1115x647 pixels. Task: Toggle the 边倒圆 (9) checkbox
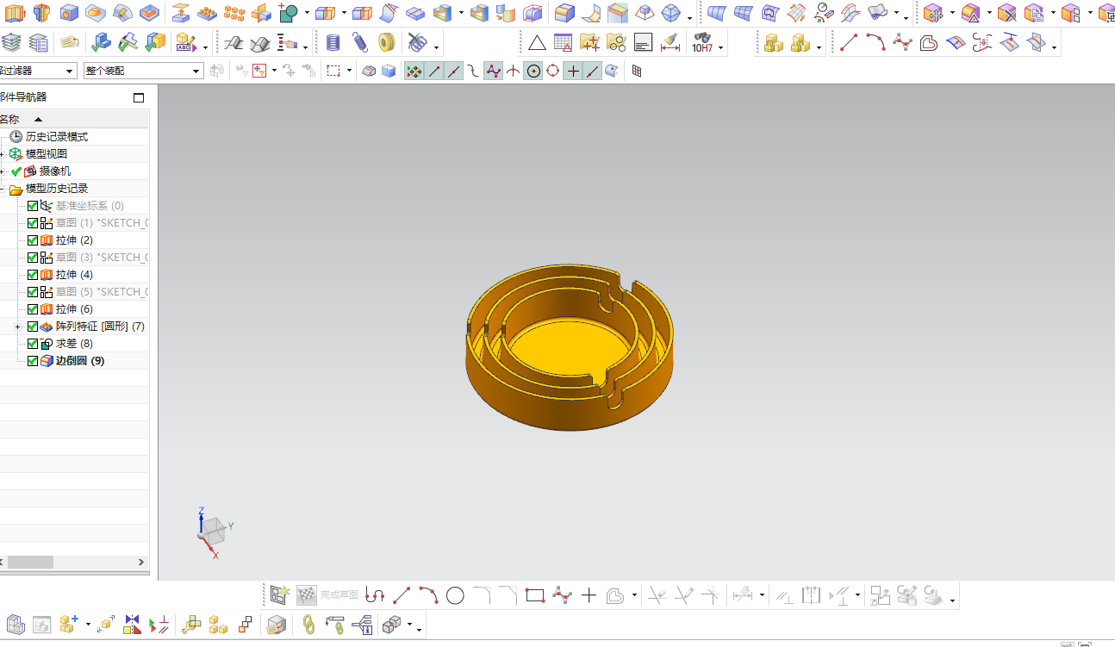pyautogui.click(x=33, y=361)
